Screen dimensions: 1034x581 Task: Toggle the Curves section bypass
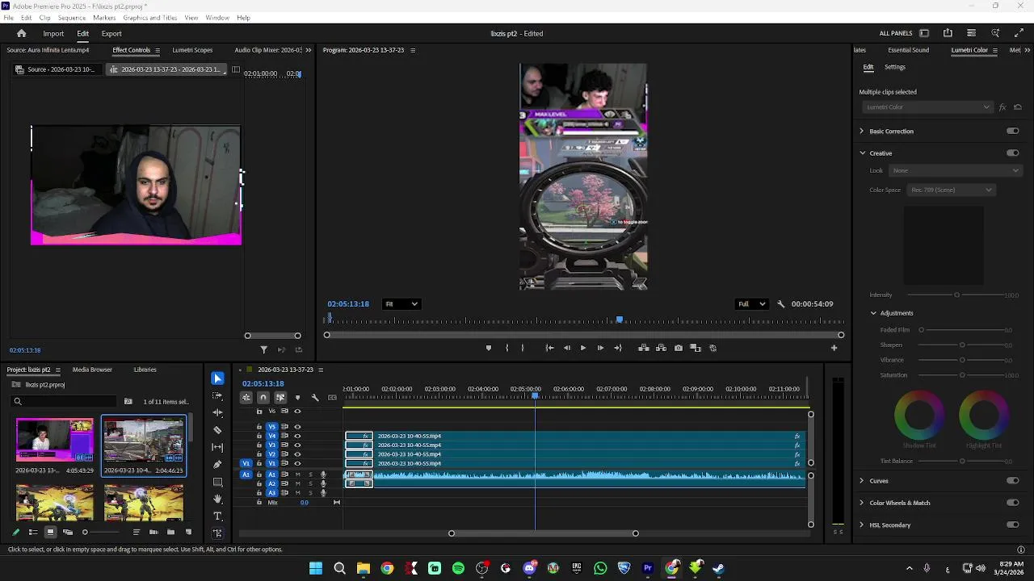click(1013, 480)
